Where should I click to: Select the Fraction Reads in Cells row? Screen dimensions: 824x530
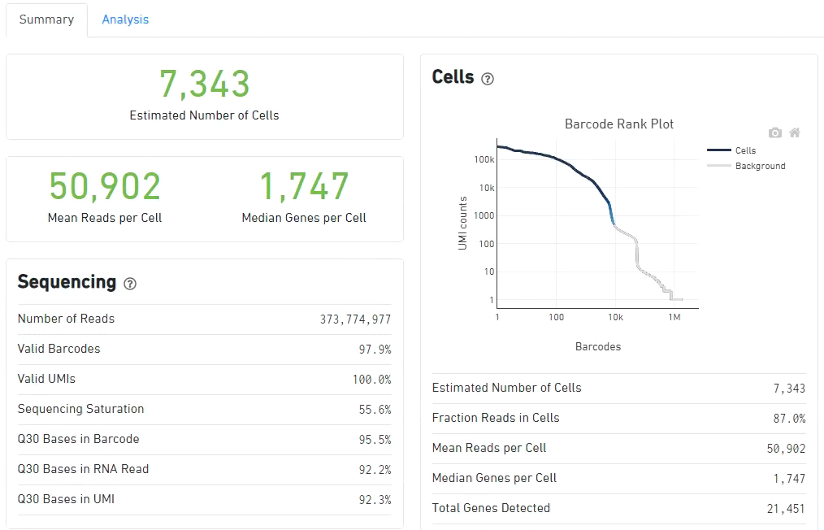point(618,418)
